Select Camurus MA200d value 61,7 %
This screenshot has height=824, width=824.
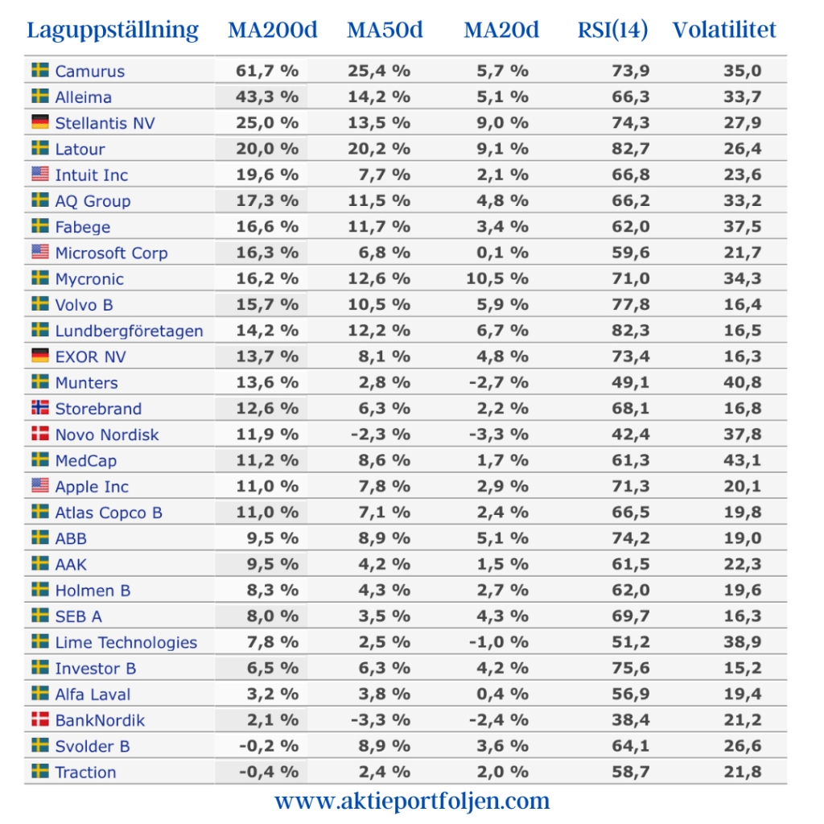[266, 71]
